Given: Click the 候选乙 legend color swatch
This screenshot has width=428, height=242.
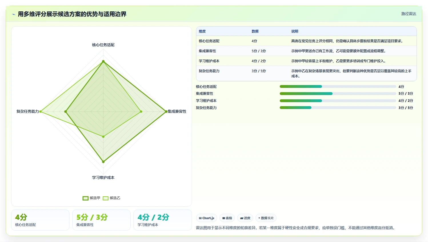Looking at the screenshot, I should coord(106,198).
